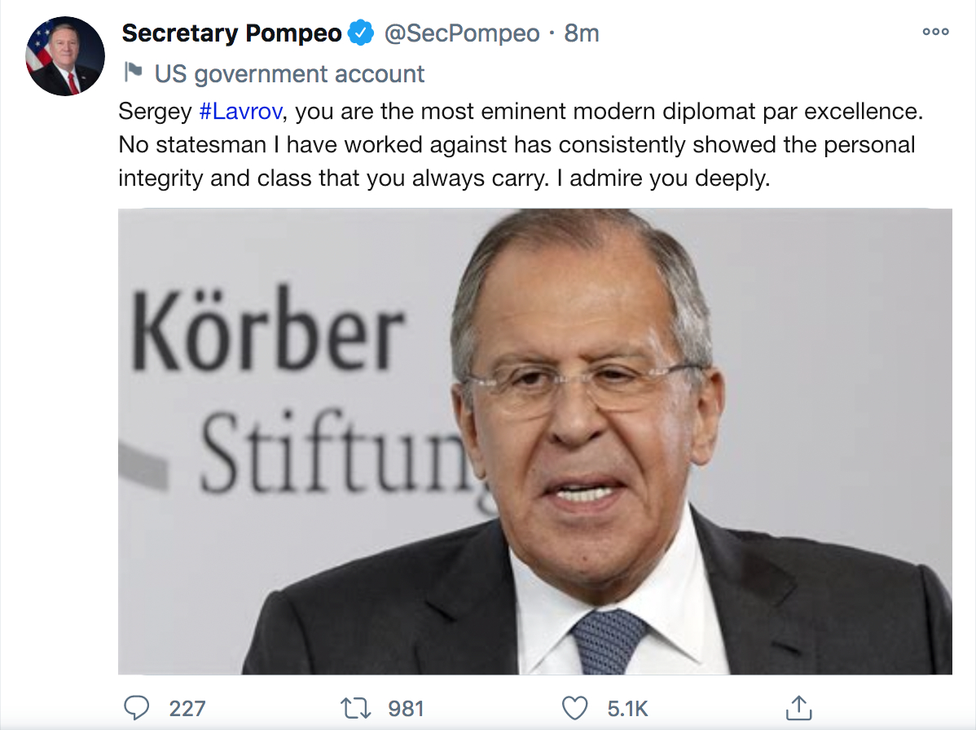Retweet using the retweet arrows icon
The width and height of the screenshot is (976, 730).
point(356,708)
